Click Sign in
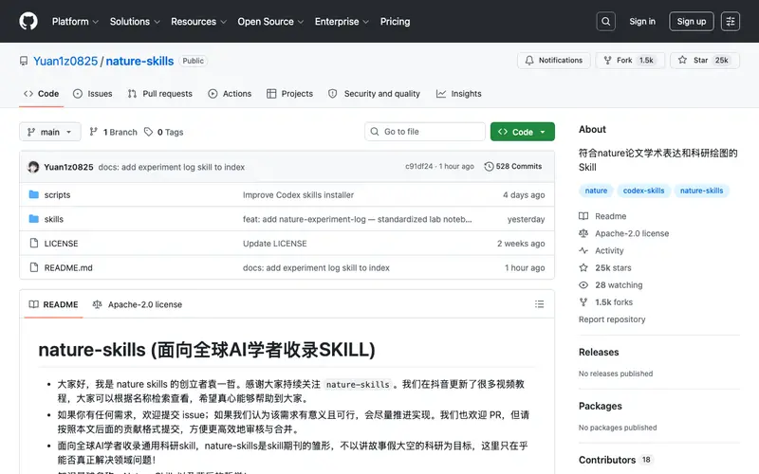The height and width of the screenshot is (474, 759). (x=642, y=21)
